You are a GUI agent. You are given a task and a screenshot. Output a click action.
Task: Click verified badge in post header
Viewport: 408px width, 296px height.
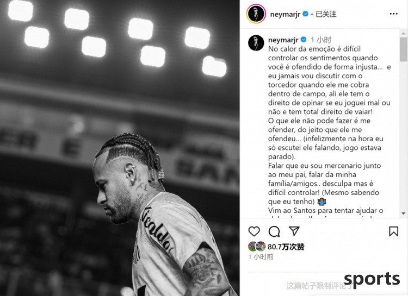[306, 14]
